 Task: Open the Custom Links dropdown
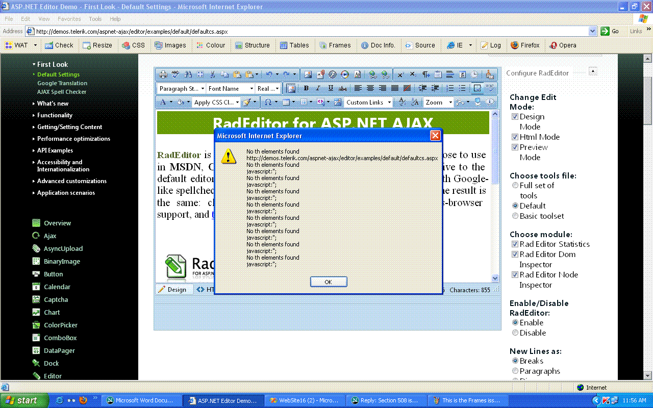[368, 102]
